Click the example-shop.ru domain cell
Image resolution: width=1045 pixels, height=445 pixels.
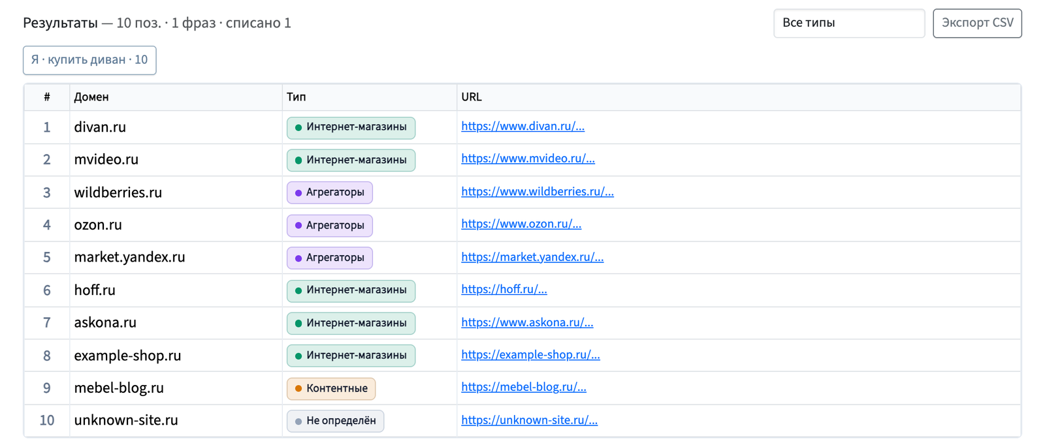176,356
